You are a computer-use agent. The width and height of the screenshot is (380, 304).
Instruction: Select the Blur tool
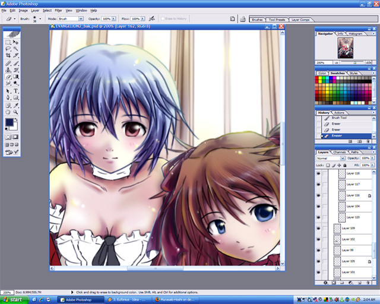(8, 83)
